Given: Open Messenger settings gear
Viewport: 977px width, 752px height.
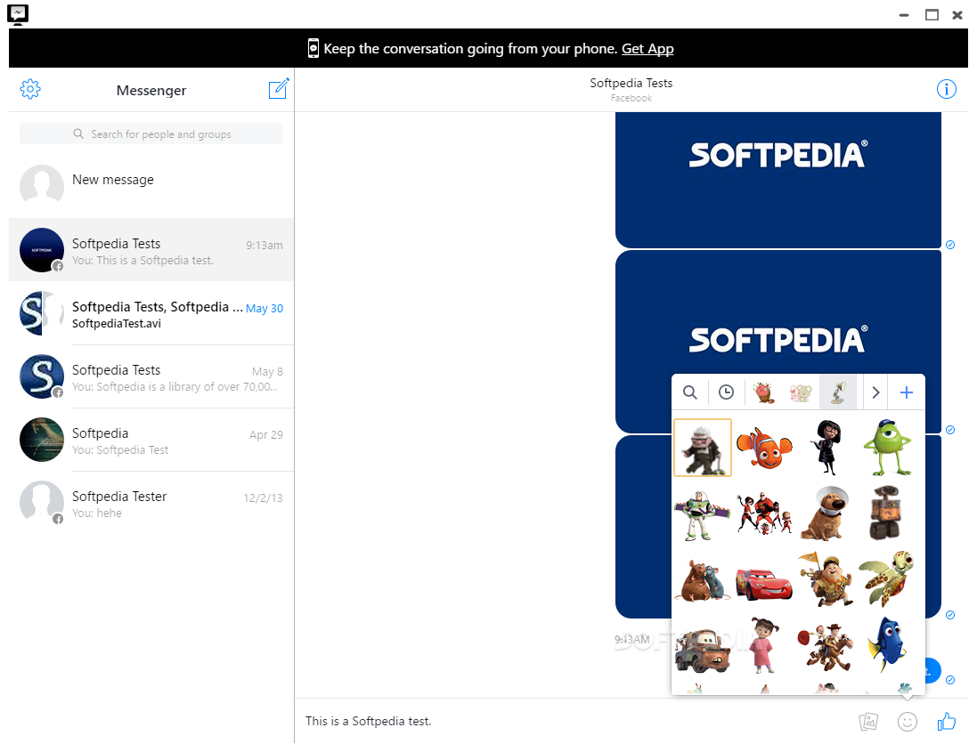Looking at the screenshot, I should pos(30,89).
